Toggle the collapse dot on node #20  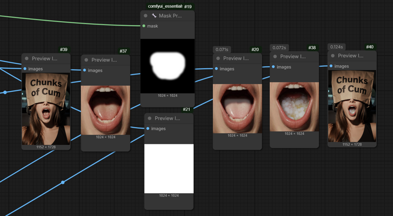pos(217,58)
